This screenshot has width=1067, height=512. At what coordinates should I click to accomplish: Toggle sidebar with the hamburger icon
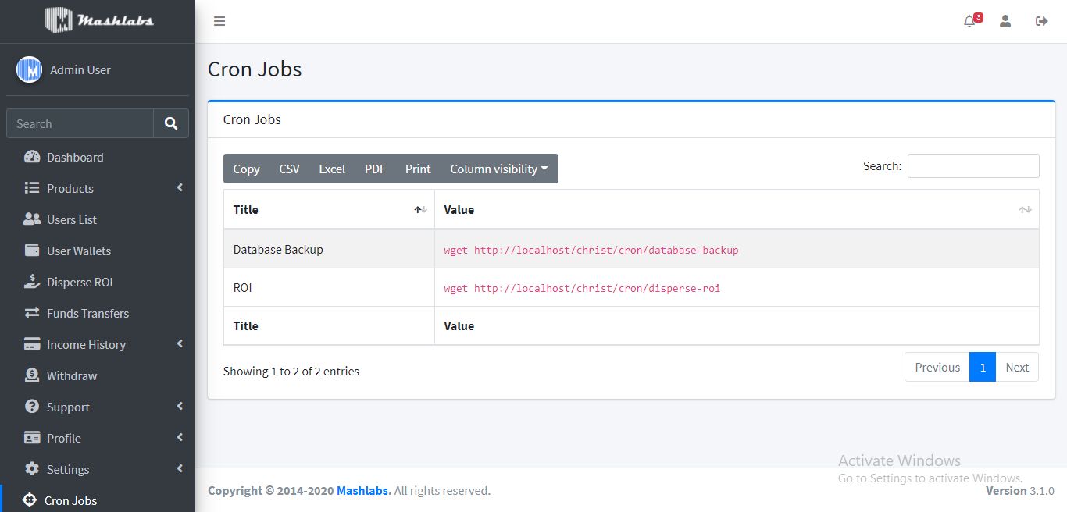(219, 21)
